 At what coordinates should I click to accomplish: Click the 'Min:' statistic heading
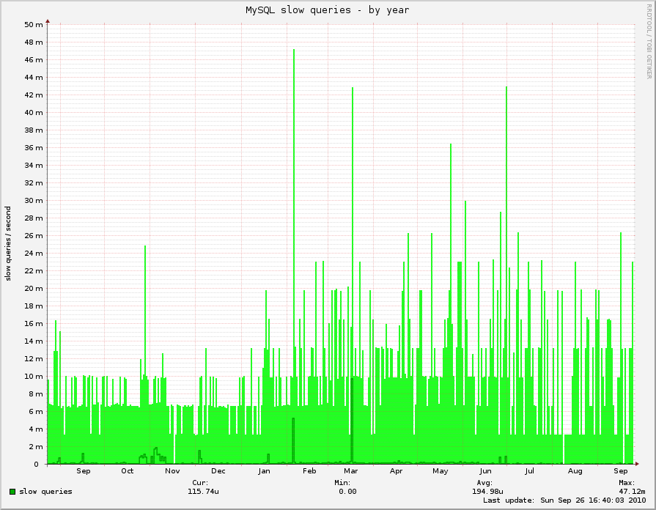[x=342, y=483]
